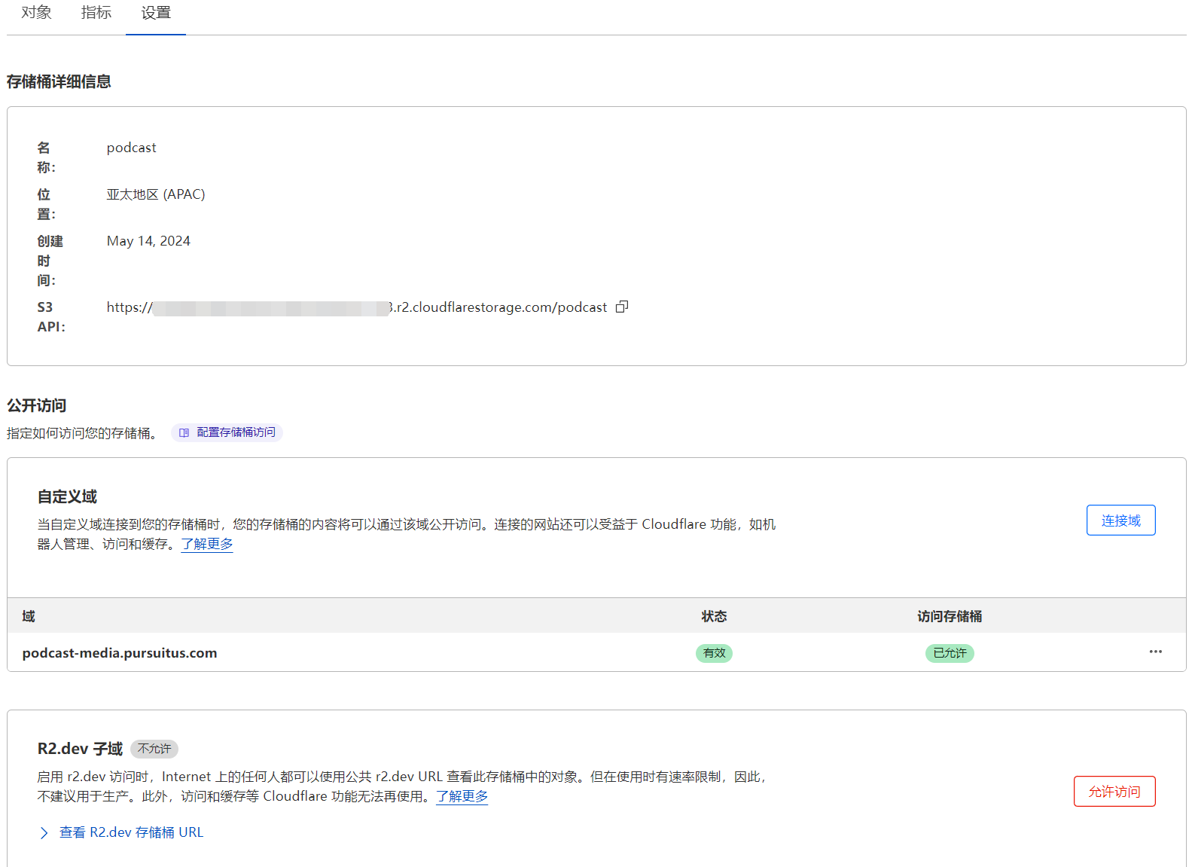Image resolution: width=1192 pixels, height=867 pixels.
Task: Select the podcast-media.pursuitus.com domain text
Action: coord(120,653)
